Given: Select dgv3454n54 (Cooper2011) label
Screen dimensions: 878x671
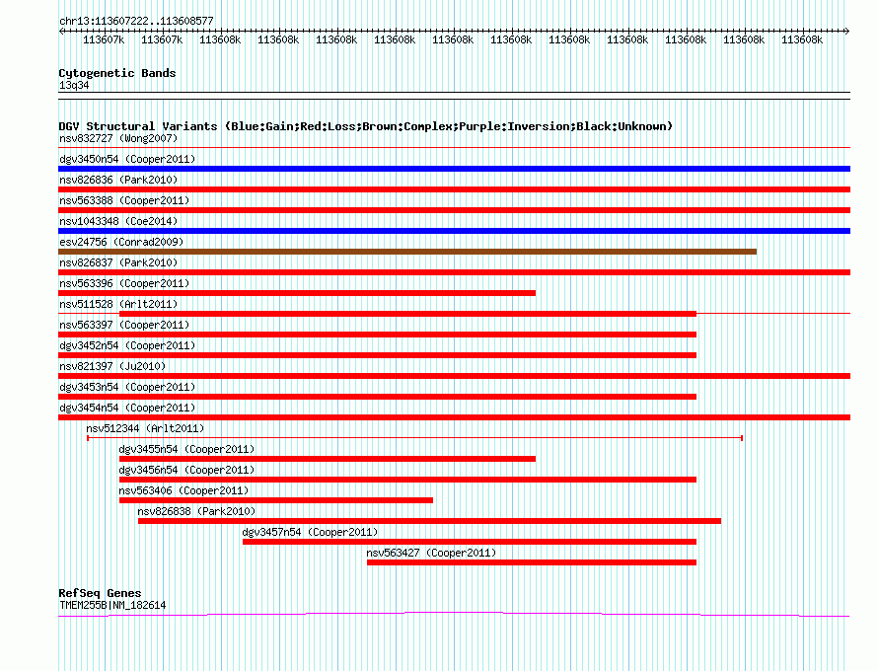Looking at the screenshot, I should [x=127, y=408].
